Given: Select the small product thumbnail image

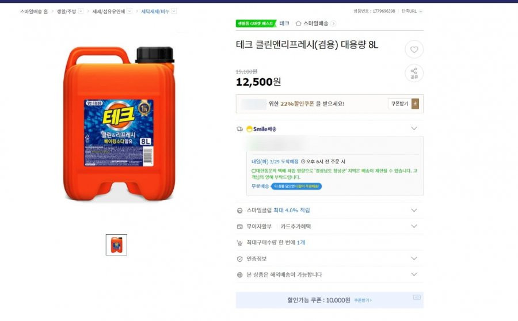Looking at the screenshot, I should click(116, 244).
